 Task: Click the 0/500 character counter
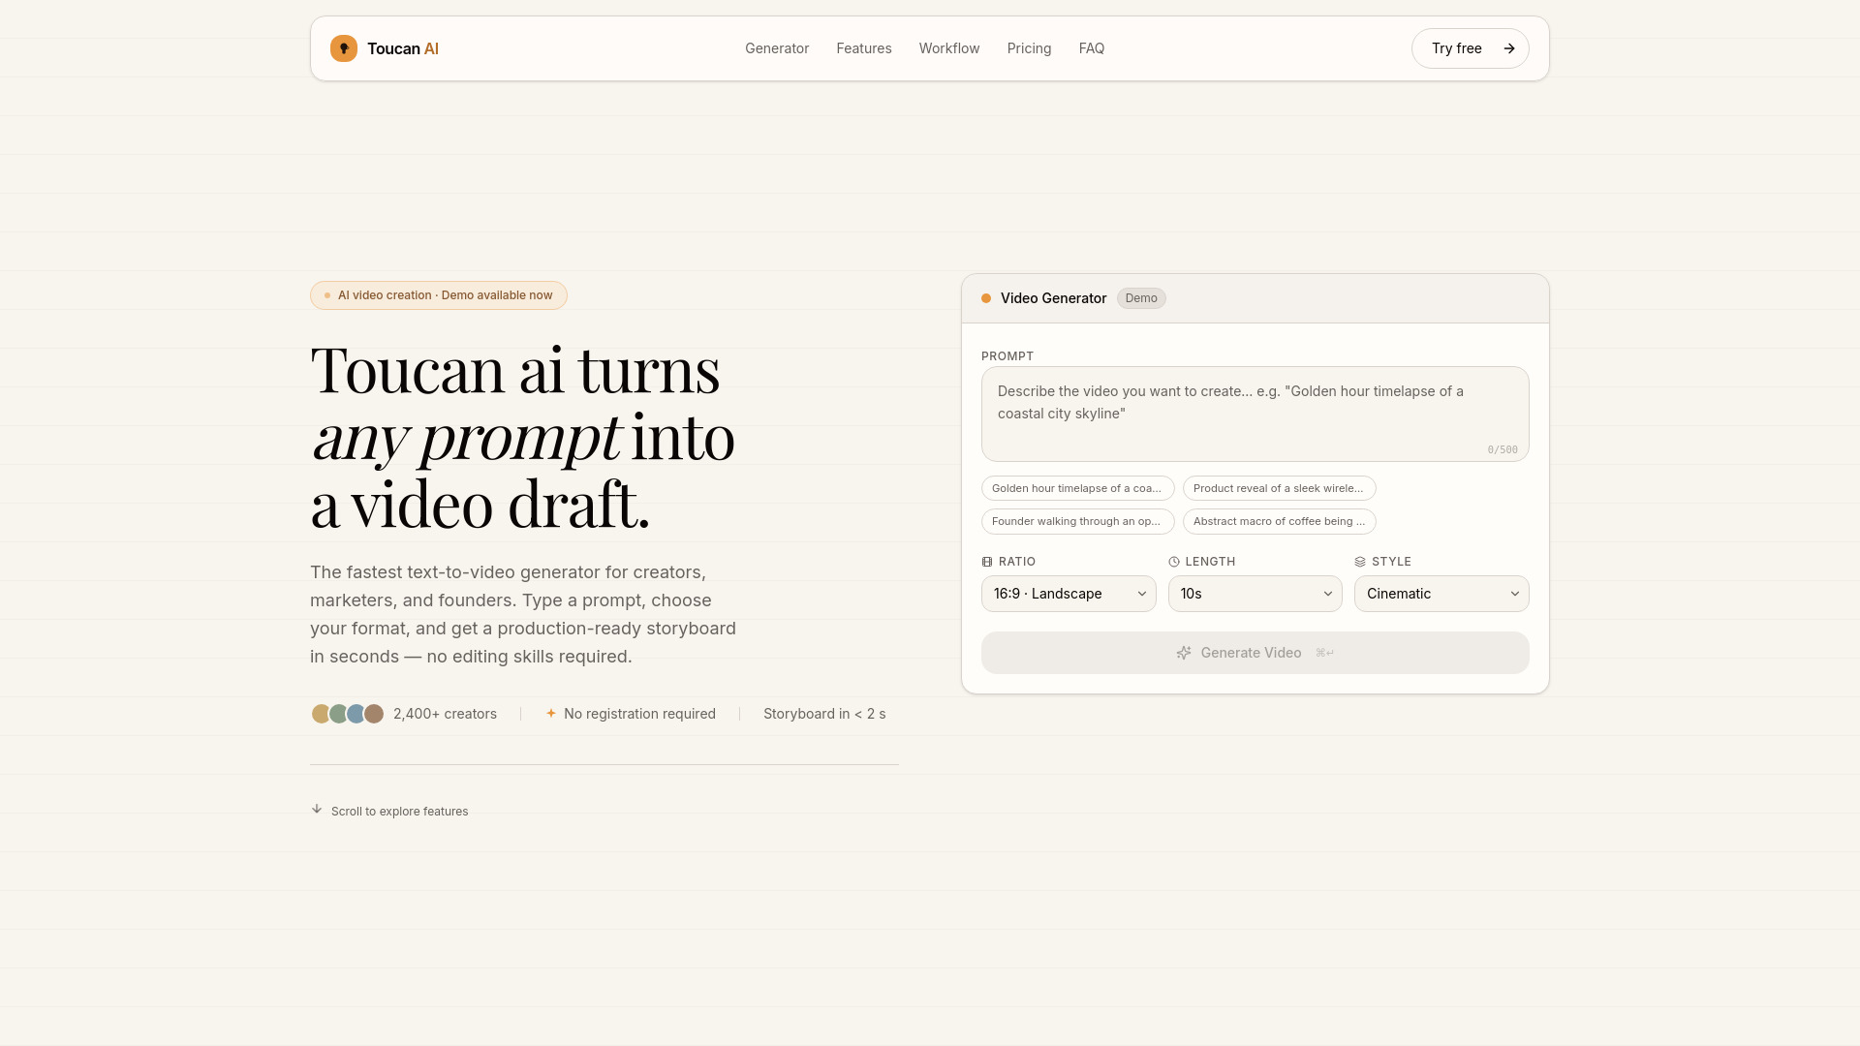pos(1503,449)
